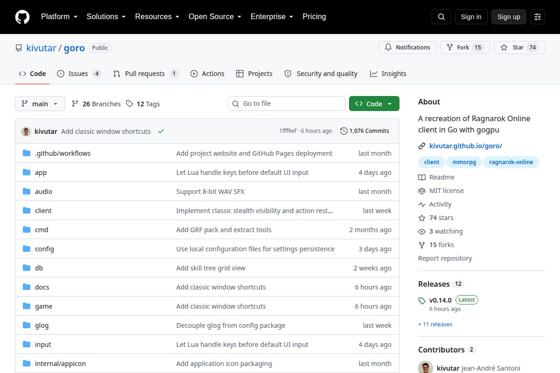The height and width of the screenshot is (373, 560).
Task: Open the glog folder
Action: [42, 325]
